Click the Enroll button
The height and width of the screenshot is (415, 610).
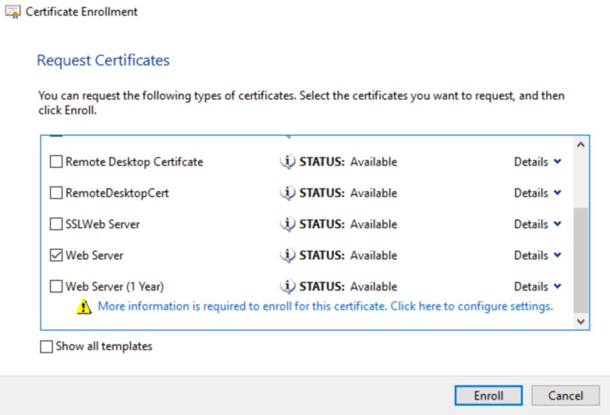tap(488, 395)
